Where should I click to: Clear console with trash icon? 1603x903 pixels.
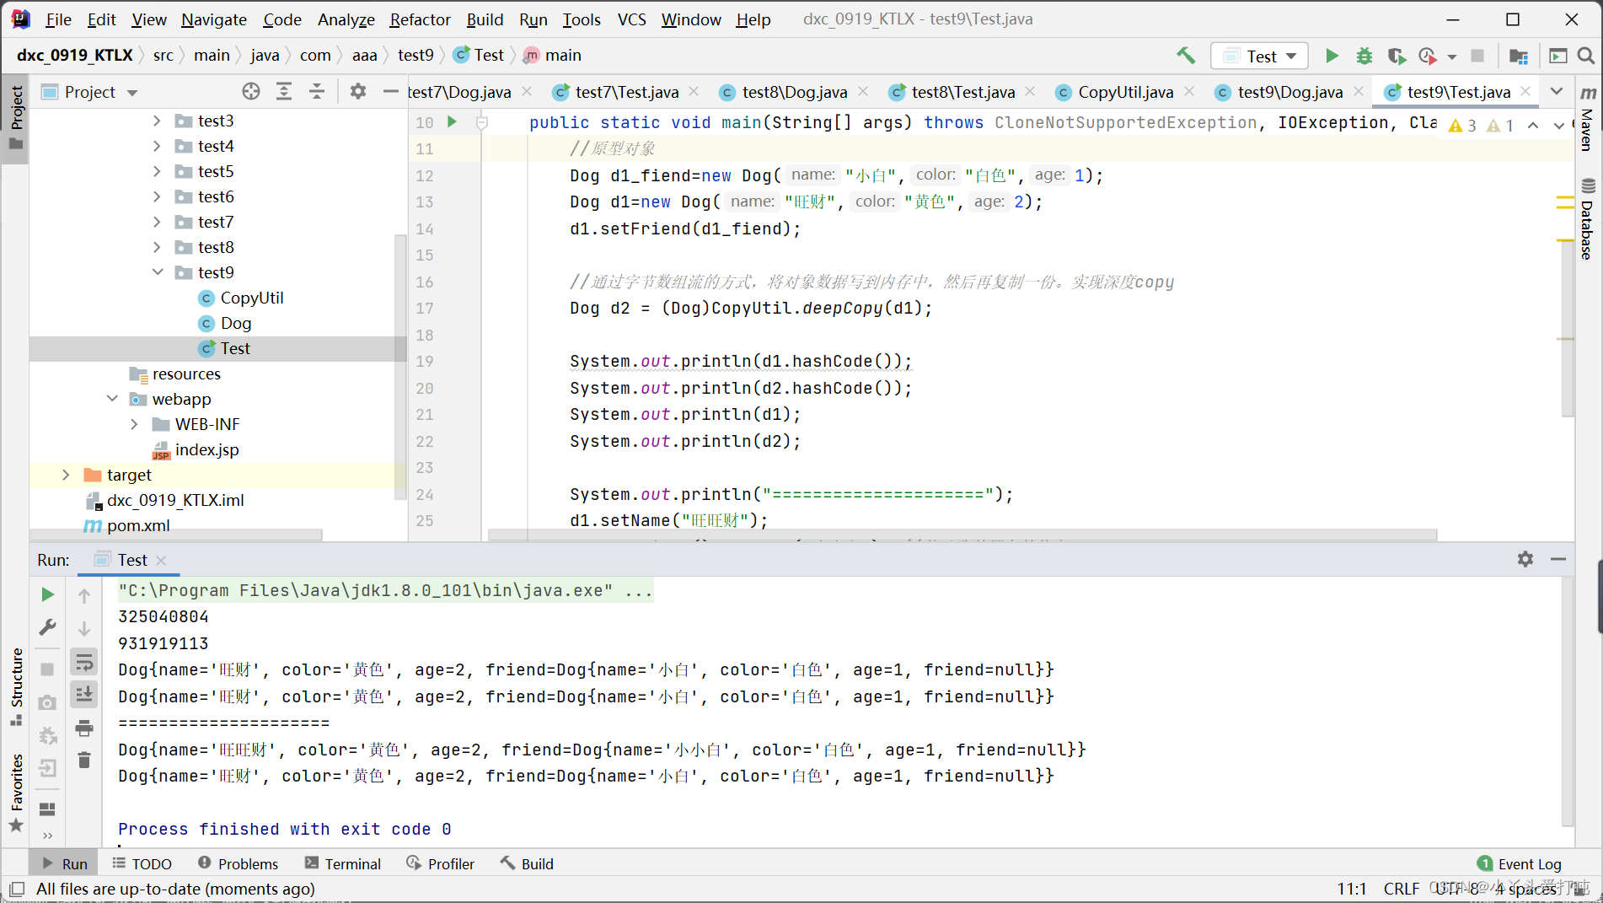point(84,761)
